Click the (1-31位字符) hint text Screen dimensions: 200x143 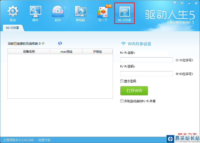184,60
